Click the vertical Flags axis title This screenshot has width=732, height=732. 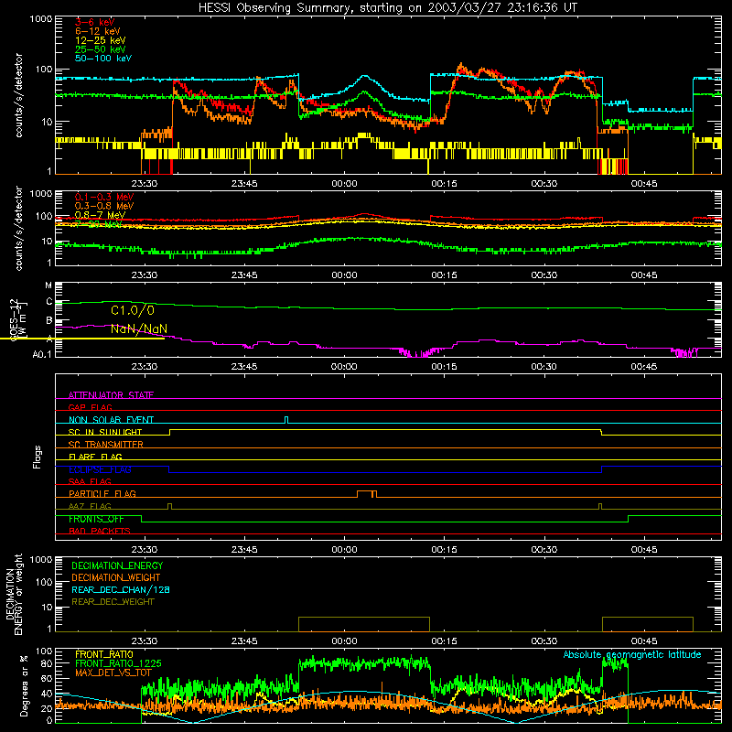point(38,457)
